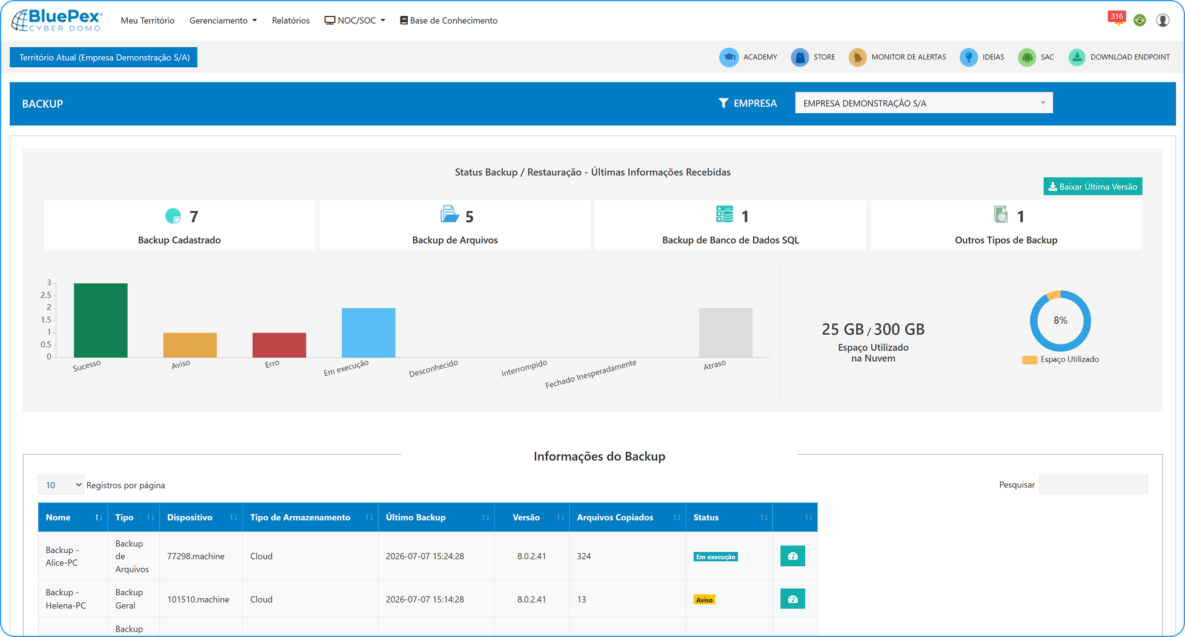This screenshot has height=637, width=1185.
Task: Open Base de Conhecimento menu item
Action: pyautogui.click(x=449, y=21)
